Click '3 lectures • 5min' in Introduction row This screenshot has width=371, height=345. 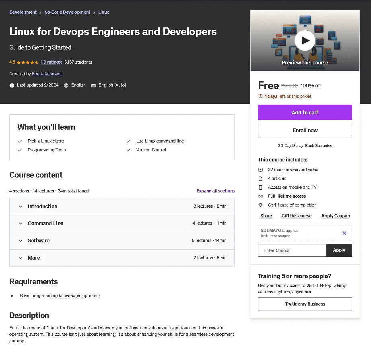click(x=210, y=206)
